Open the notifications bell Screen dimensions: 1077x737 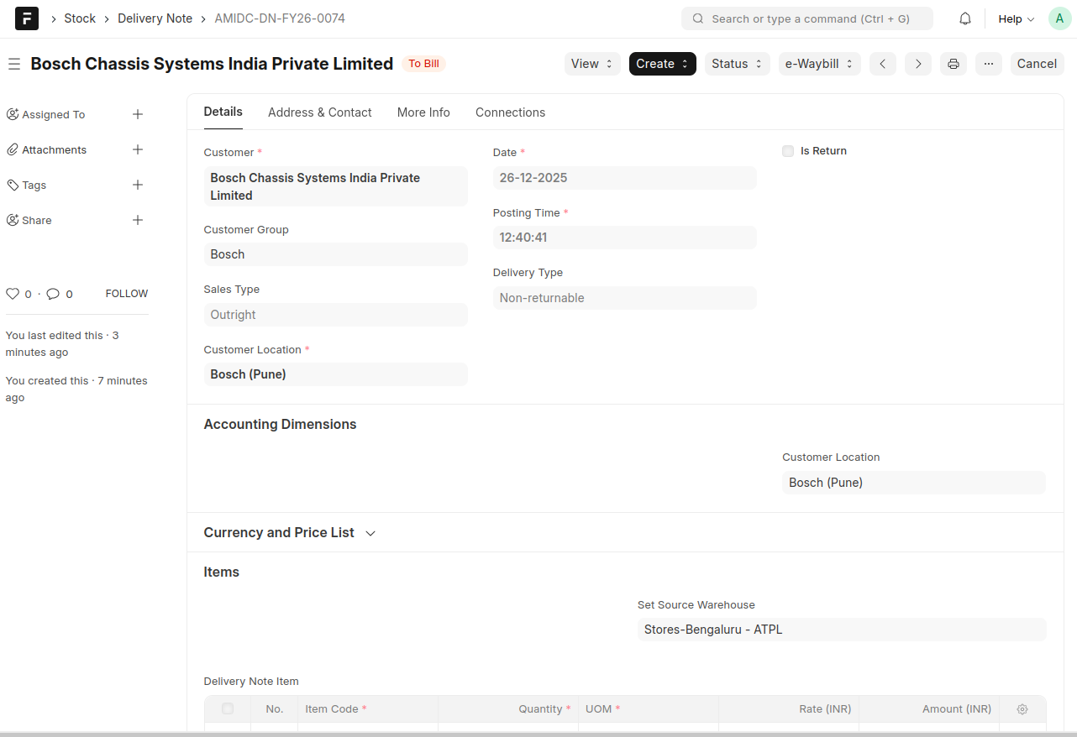pos(965,18)
